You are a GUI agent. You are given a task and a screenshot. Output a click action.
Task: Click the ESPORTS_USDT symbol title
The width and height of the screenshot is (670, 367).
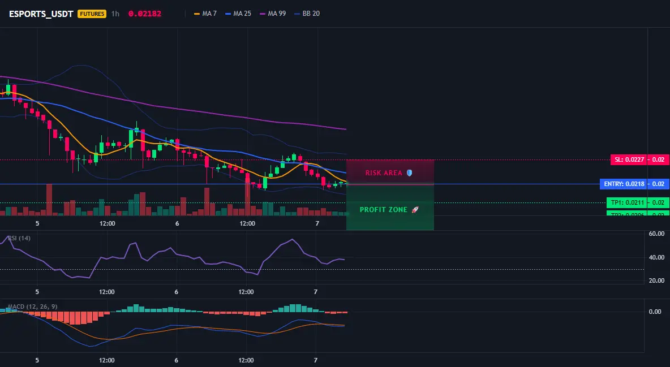pos(41,14)
